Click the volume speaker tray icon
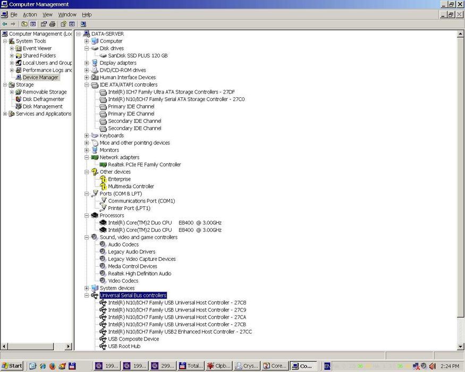 (x=433, y=366)
